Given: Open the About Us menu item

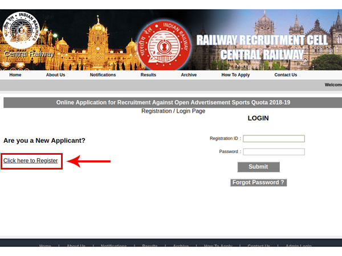Looking at the screenshot, I should (x=56, y=75).
